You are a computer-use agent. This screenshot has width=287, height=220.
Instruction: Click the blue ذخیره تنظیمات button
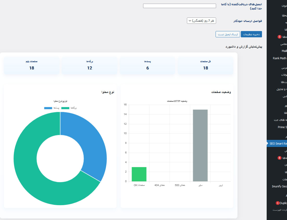coord(251,34)
